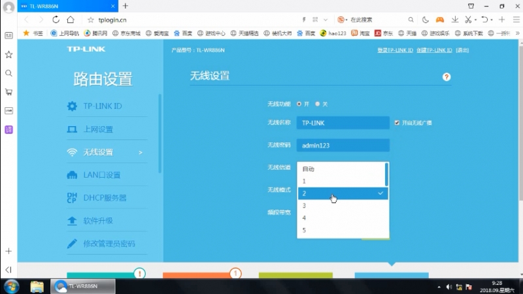Image resolution: width=523 pixels, height=294 pixels.
Task: Open the downloads arrow icon
Action: (454, 20)
